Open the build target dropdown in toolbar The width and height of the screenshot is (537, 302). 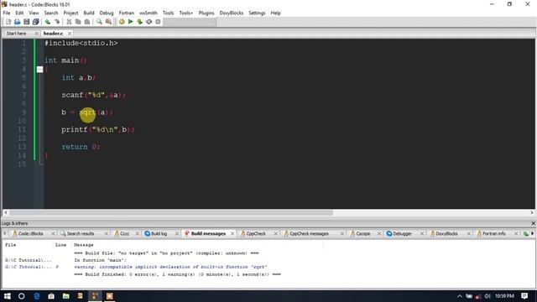click(190, 22)
